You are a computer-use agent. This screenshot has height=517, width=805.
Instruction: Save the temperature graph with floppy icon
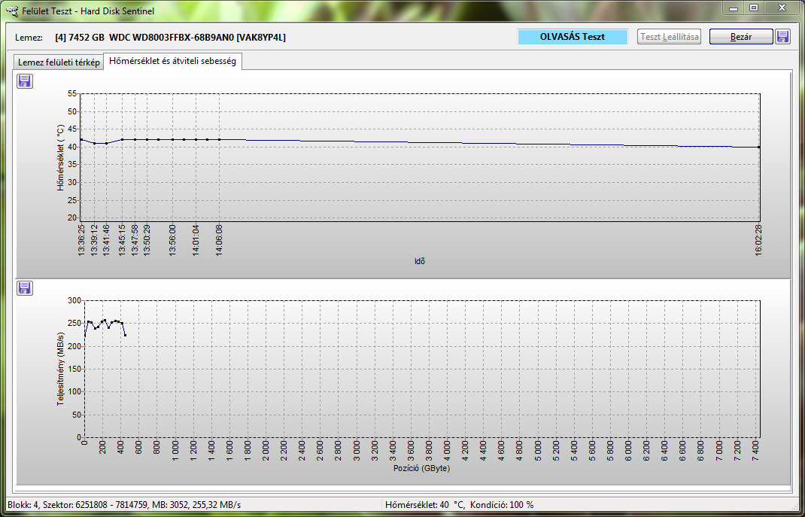[25, 81]
